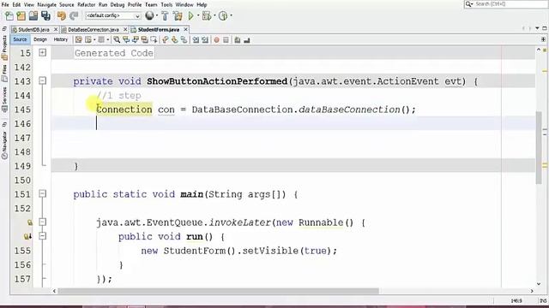Collapse the Runnable fold below line 152
Viewport: 549px width, 308px height.
(42, 222)
